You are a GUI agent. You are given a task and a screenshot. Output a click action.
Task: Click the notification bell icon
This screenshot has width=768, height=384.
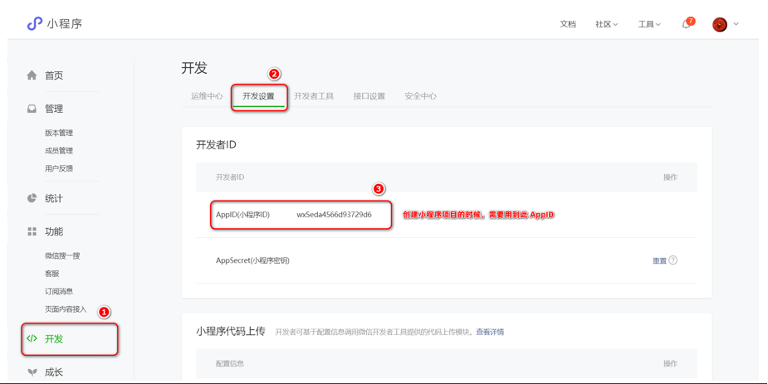686,25
